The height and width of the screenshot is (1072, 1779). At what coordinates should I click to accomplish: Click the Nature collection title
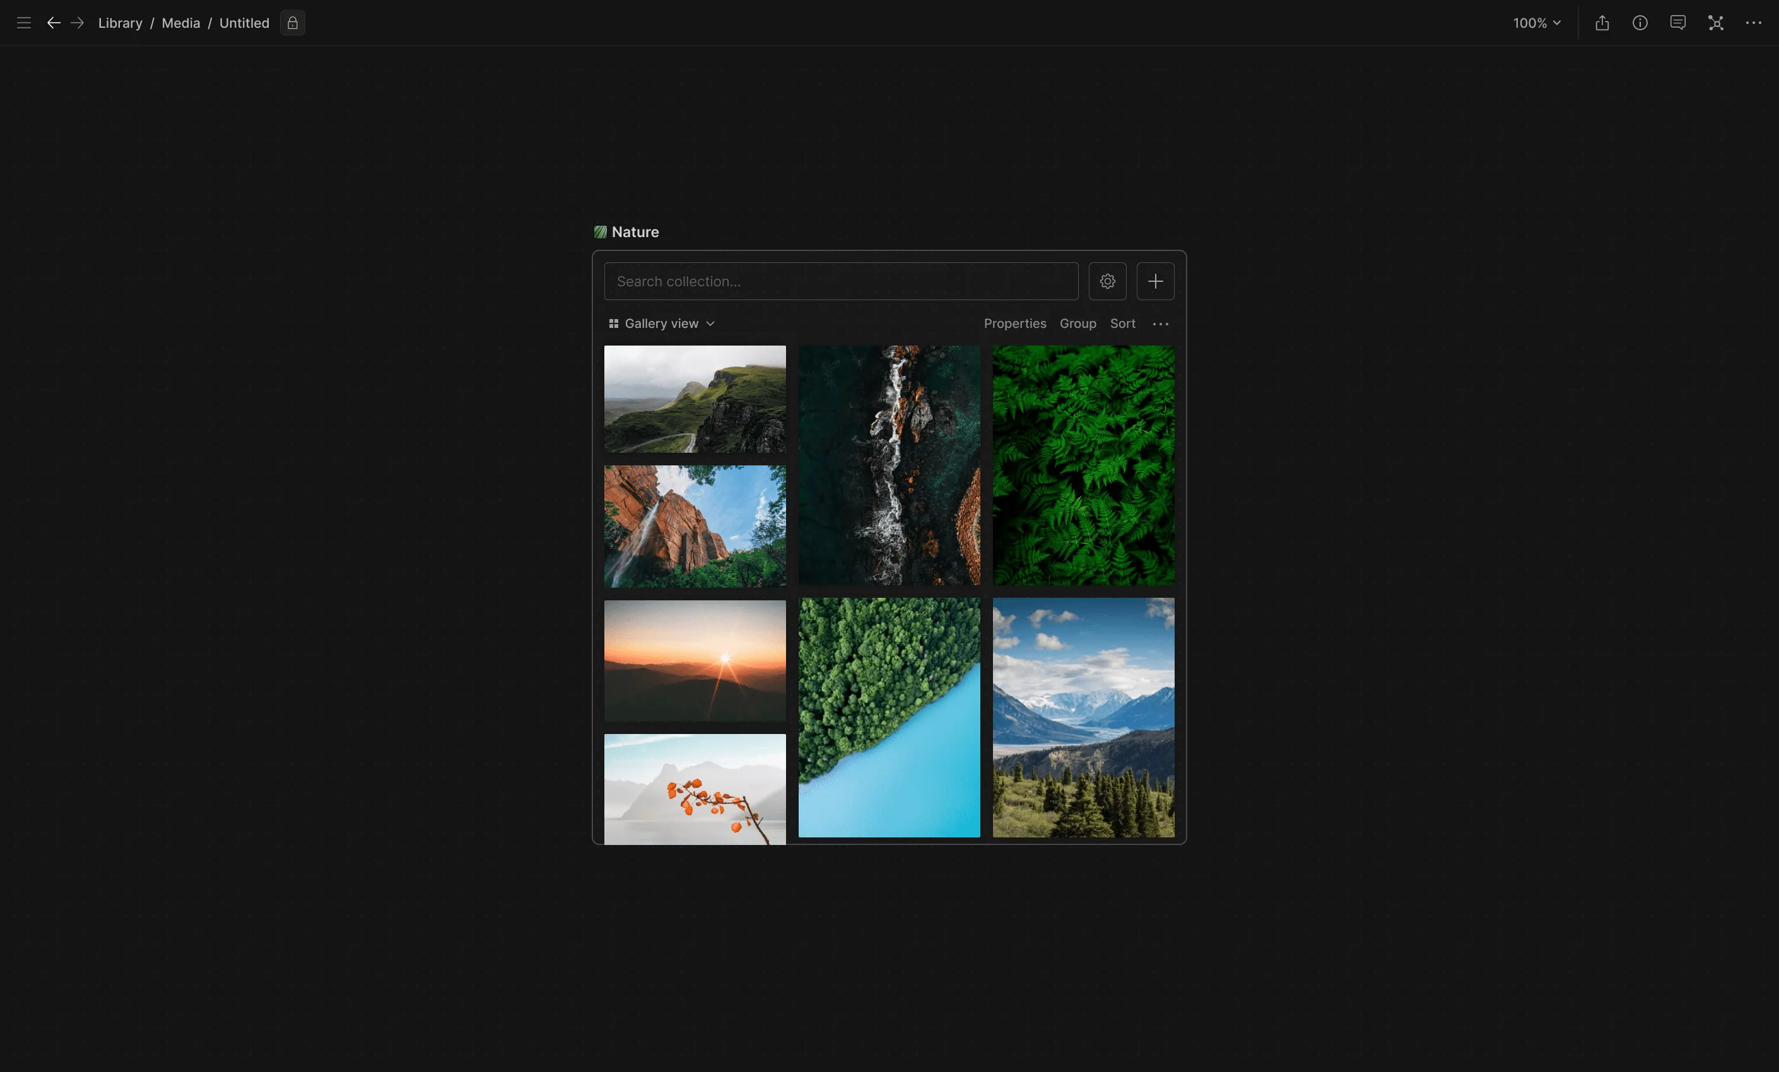(635, 231)
